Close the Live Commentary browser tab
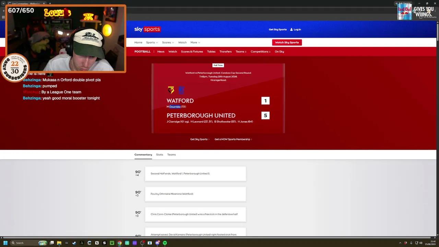439x247 pixels. pyautogui.click(x=44, y=3)
